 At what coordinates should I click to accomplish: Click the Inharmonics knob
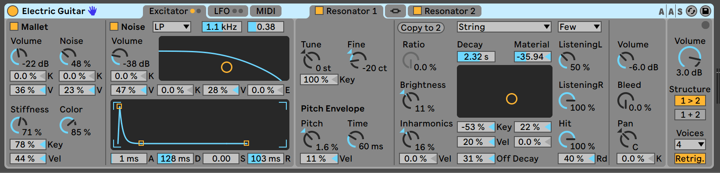[410, 140]
